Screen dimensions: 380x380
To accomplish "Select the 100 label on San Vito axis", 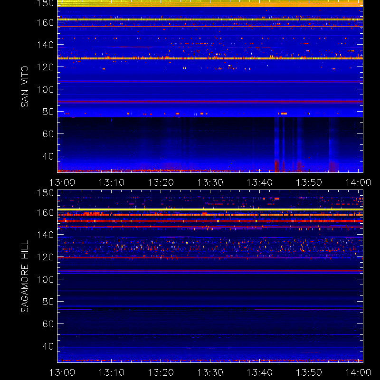I will pyautogui.click(x=45, y=89).
